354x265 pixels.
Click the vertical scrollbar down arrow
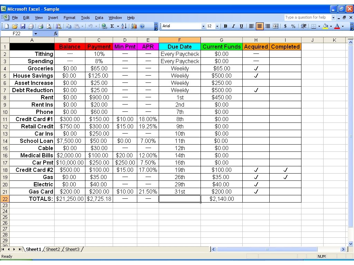click(x=351, y=244)
